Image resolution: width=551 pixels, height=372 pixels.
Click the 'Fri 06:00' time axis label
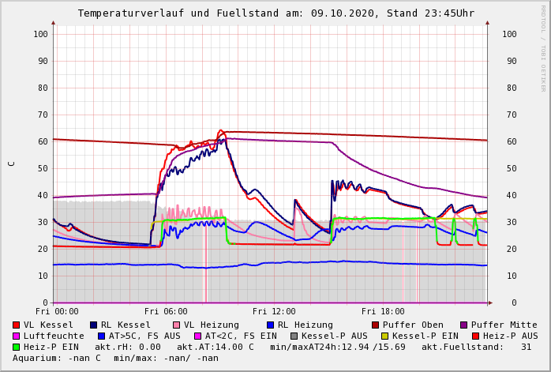[166, 312]
